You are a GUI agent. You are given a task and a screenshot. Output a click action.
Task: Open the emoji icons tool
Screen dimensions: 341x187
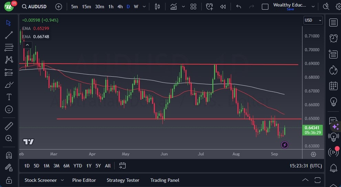[9, 109]
